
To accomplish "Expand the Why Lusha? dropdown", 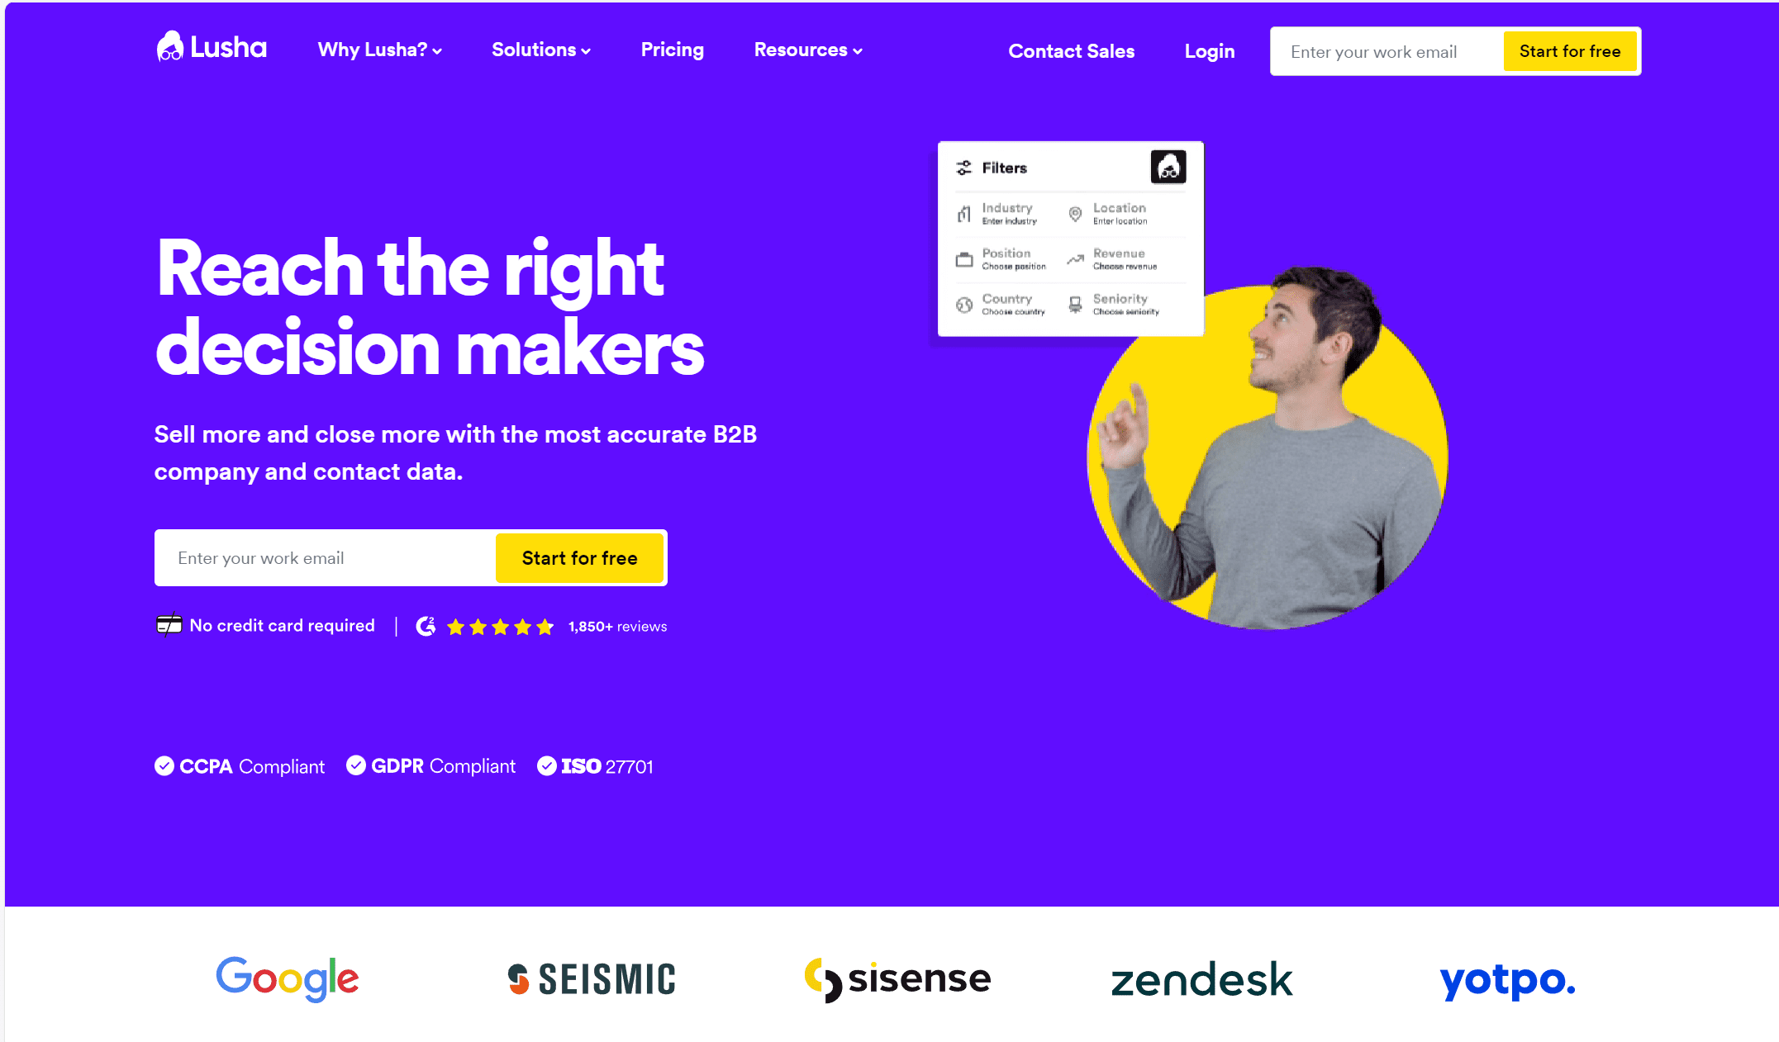I will [x=378, y=50].
